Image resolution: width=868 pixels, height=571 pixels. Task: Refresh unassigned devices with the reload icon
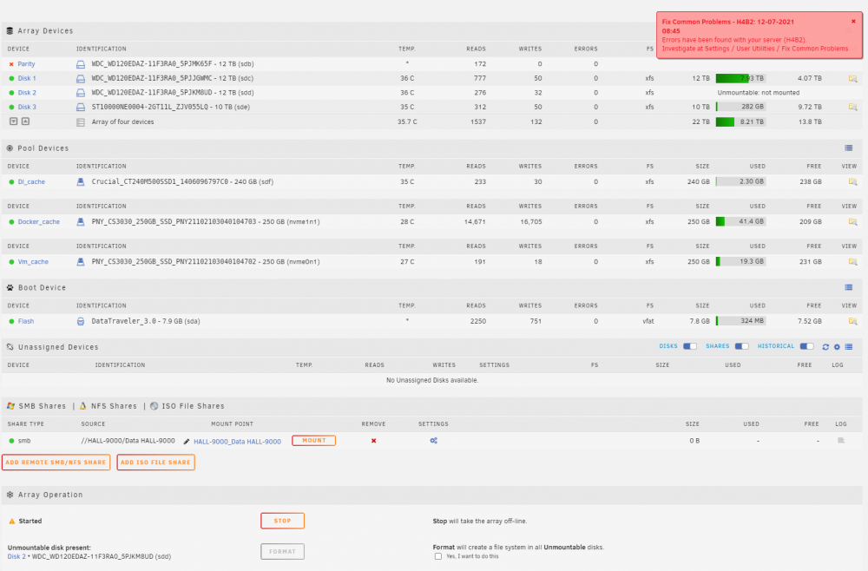pos(825,347)
